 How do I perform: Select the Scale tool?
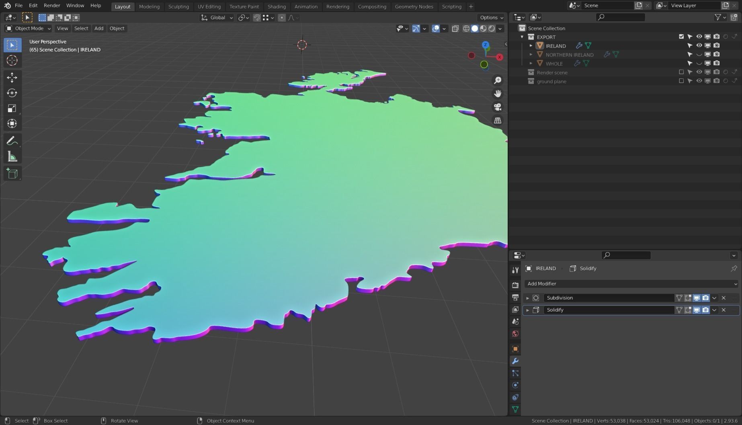coord(12,108)
